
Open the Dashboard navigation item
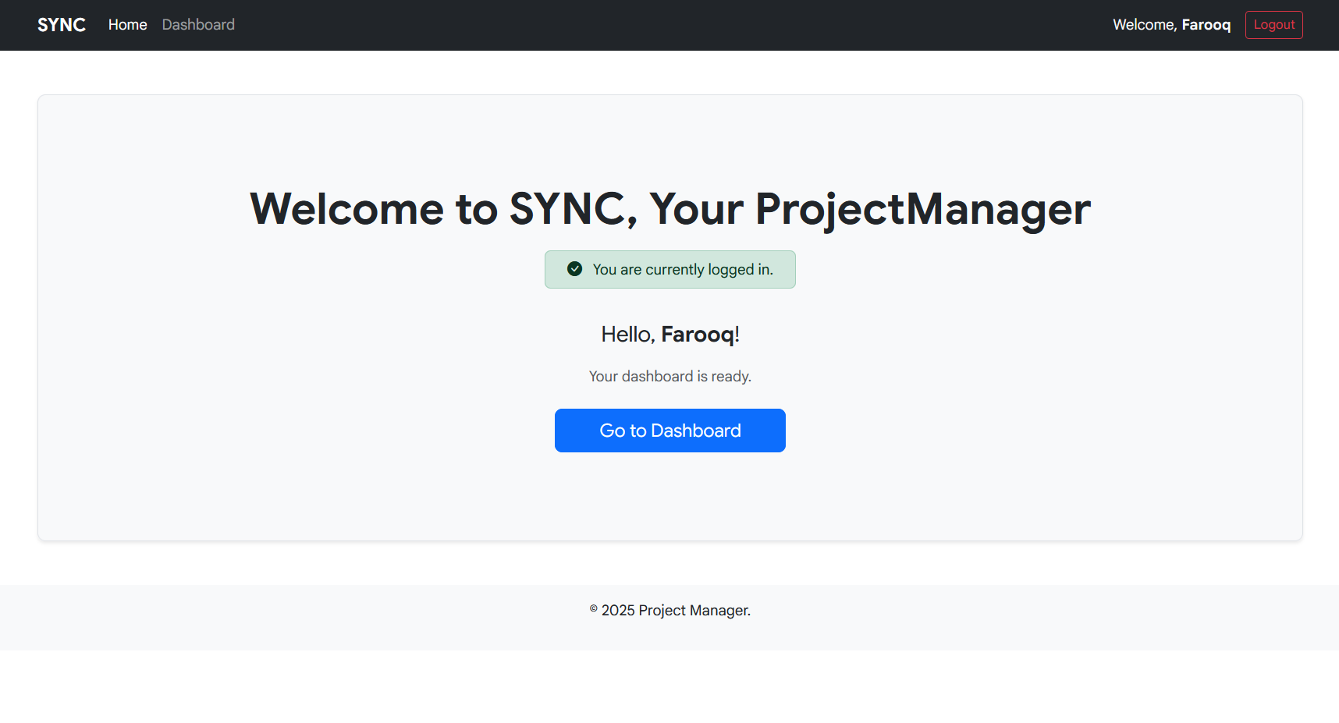[x=197, y=24]
